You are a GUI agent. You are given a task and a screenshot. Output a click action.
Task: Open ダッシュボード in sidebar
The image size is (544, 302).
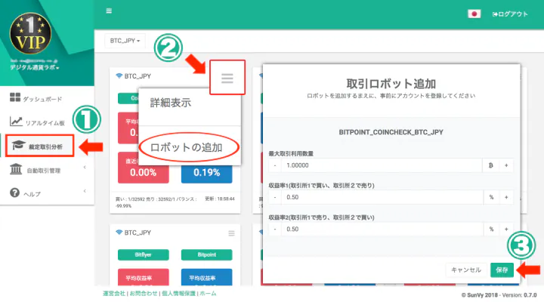coord(42,99)
